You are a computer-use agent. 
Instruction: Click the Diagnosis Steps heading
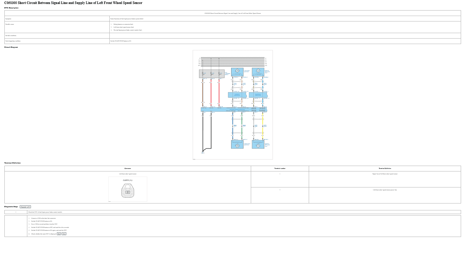11,207
